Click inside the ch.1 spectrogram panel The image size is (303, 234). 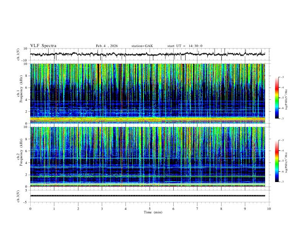click(x=148, y=93)
